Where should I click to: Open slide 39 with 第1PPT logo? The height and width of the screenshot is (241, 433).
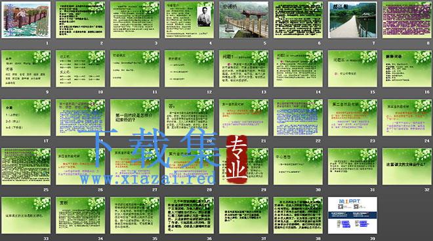[352, 215]
